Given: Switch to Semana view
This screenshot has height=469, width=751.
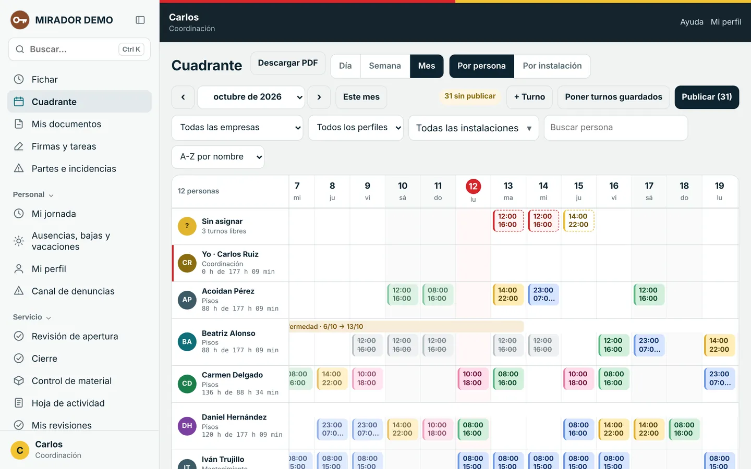Looking at the screenshot, I should pyautogui.click(x=385, y=66).
